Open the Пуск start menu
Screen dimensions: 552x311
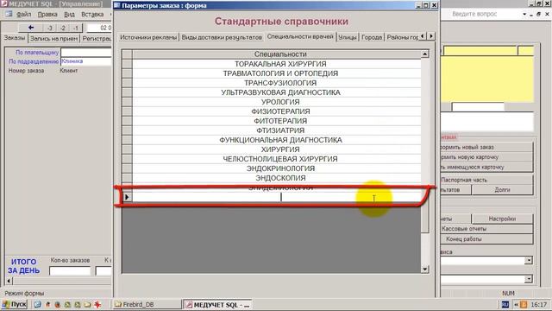15,304
